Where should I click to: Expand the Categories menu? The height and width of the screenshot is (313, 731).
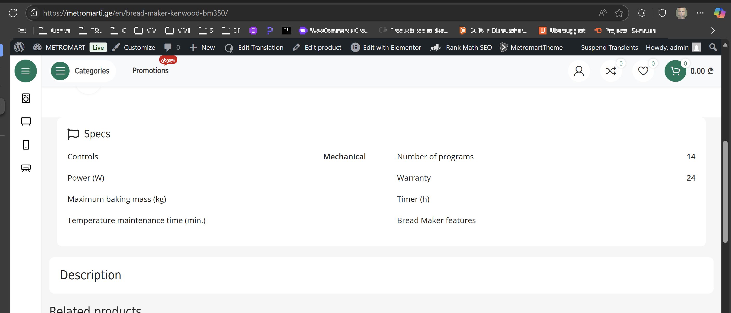[82, 71]
